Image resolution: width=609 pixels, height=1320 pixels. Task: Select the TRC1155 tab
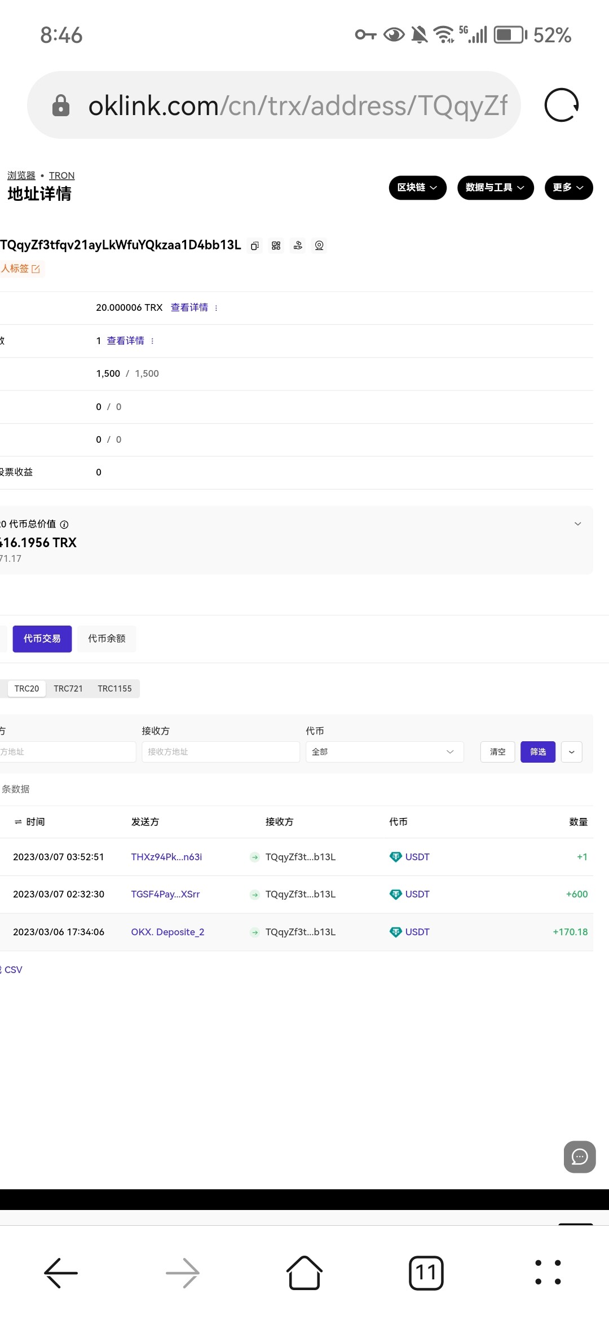click(x=114, y=689)
